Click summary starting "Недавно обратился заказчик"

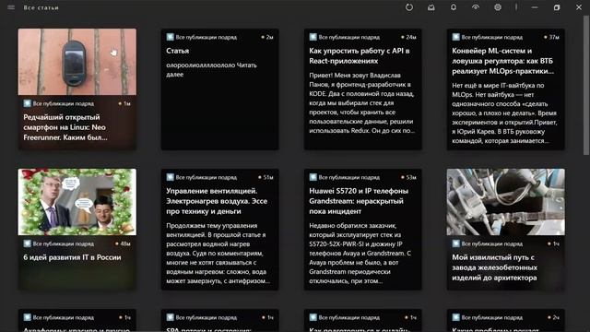360,253
